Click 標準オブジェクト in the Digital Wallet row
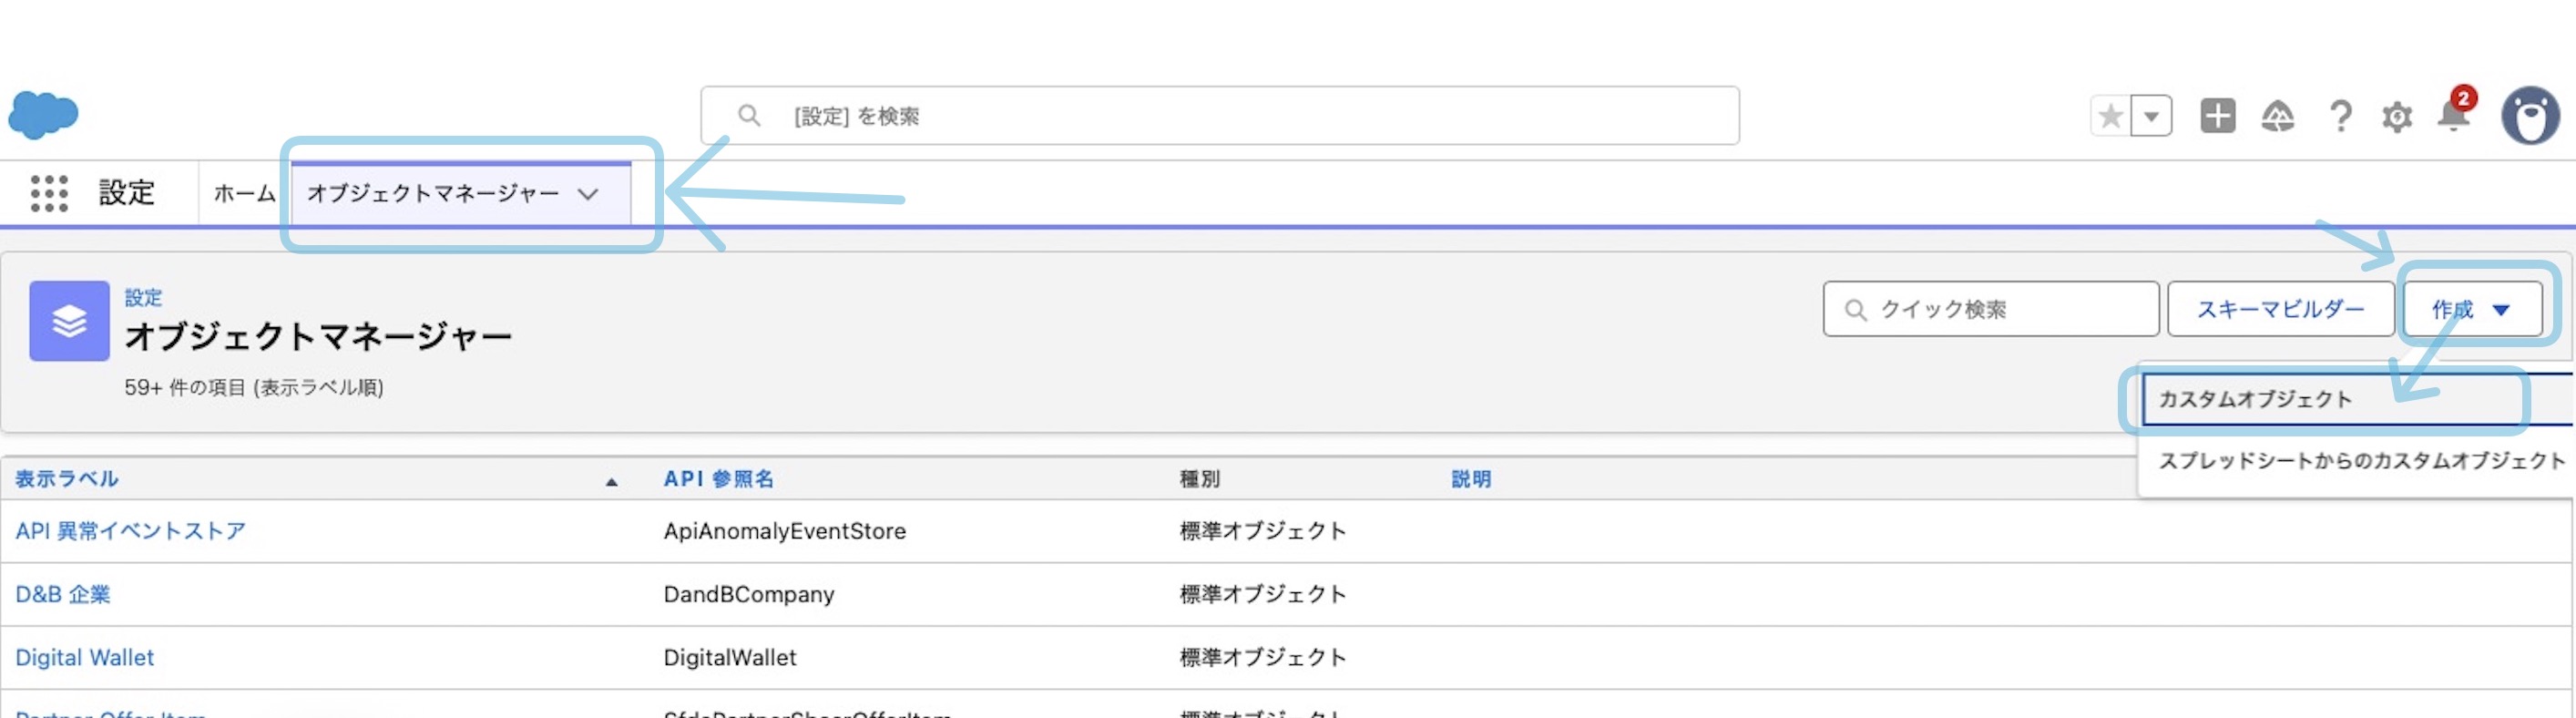 1262,657
